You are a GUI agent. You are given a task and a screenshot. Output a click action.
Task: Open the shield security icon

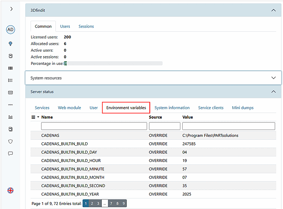[x=11, y=141]
